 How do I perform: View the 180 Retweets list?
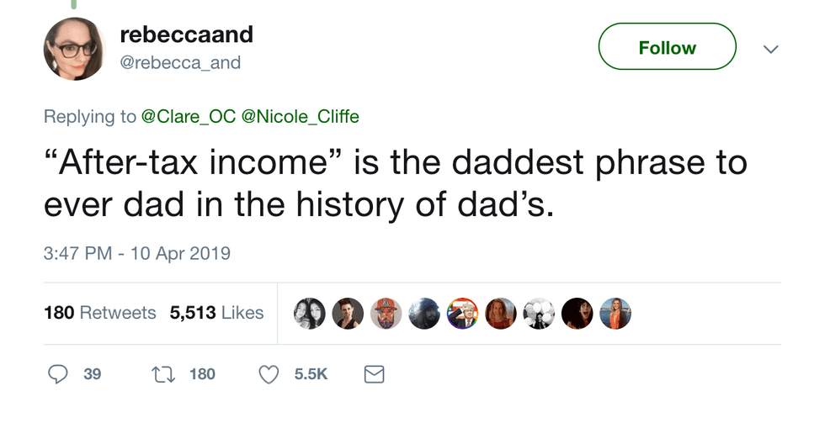tap(99, 313)
